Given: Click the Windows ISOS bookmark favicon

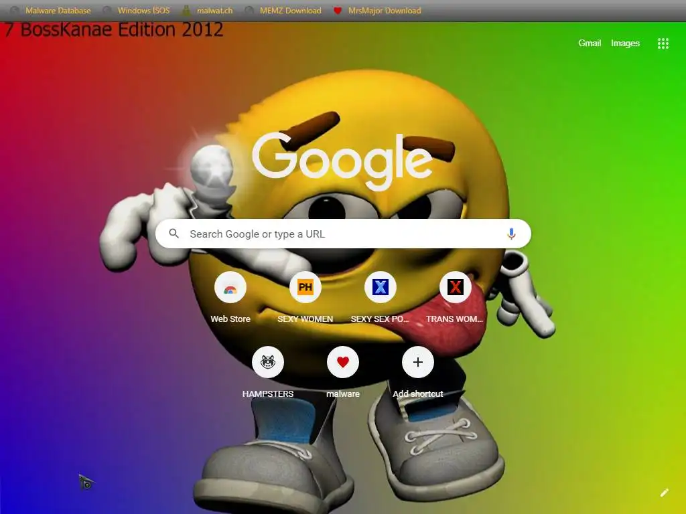Looking at the screenshot, I should pos(107,11).
